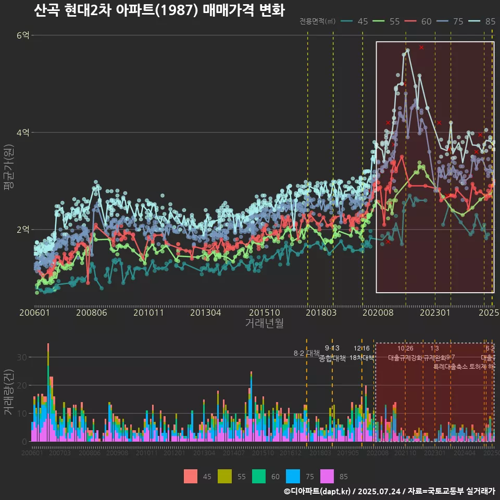Click the 85㎡ line legend entry

pyautogui.click(x=481, y=21)
